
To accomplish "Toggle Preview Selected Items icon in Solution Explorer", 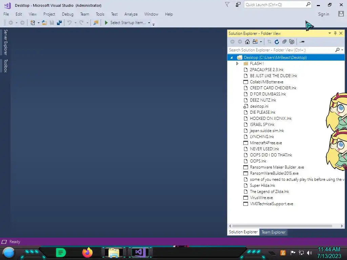I will pos(302,42).
